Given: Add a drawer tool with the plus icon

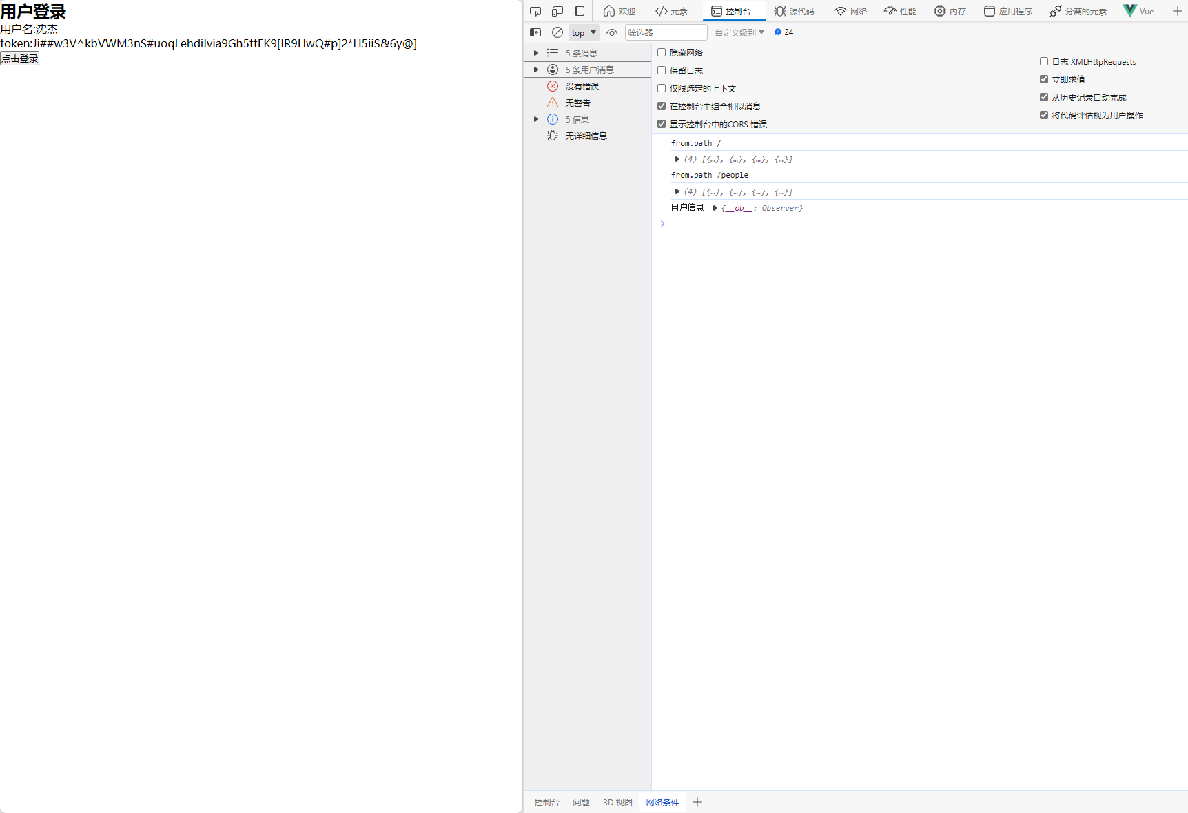Looking at the screenshot, I should [697, 802].
